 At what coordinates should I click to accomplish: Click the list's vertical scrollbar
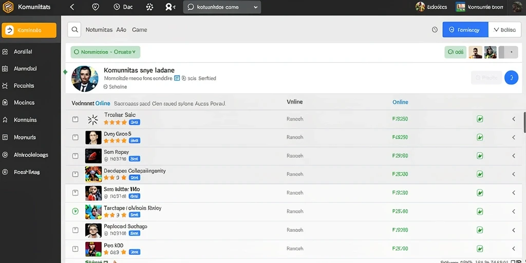click(x=524, y=122)
